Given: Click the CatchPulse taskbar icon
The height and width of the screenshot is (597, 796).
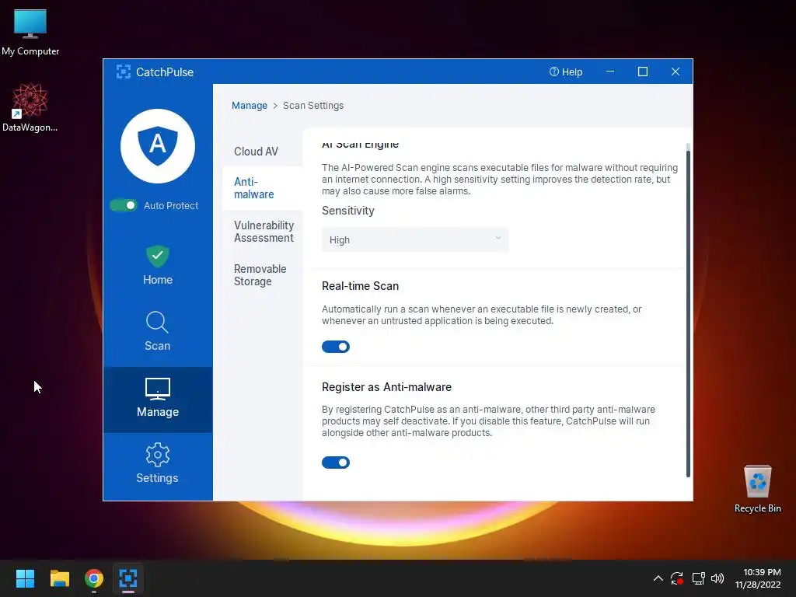Looking at the screenshot, I should pos(128,578).
